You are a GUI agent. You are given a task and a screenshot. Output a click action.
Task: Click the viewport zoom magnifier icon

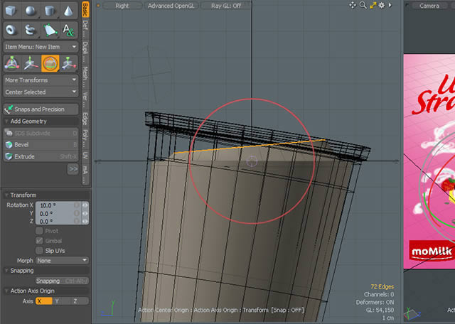[363, 5]
